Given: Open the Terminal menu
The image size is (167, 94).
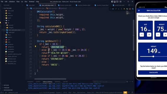Looking at the screenshot, I should pos(32,2).
